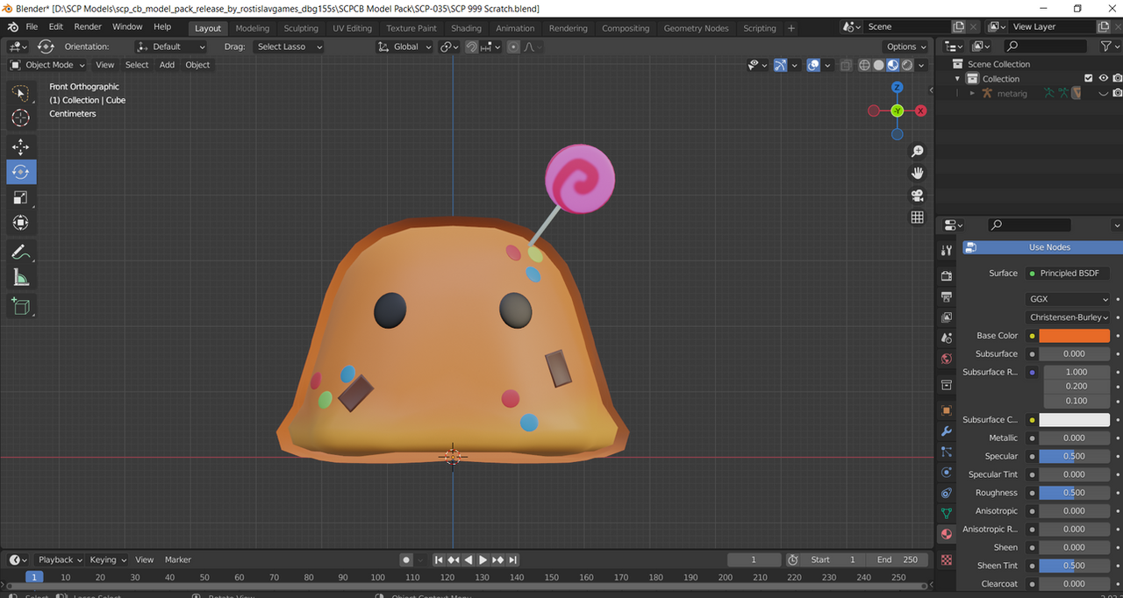
Task: Expand the metarig tree item
Action: (972, 93)
